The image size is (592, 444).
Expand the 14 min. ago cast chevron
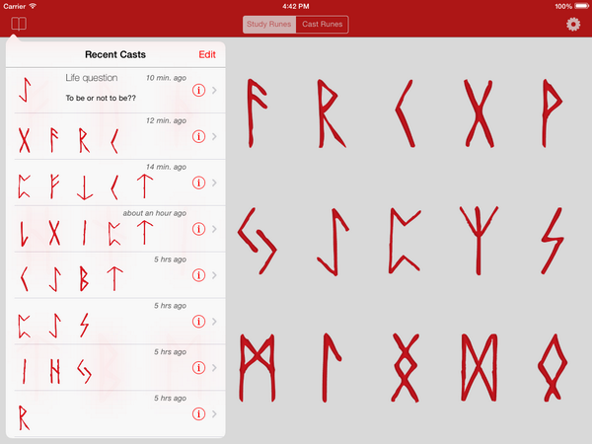pyautogui.click(x=214, y=183)
